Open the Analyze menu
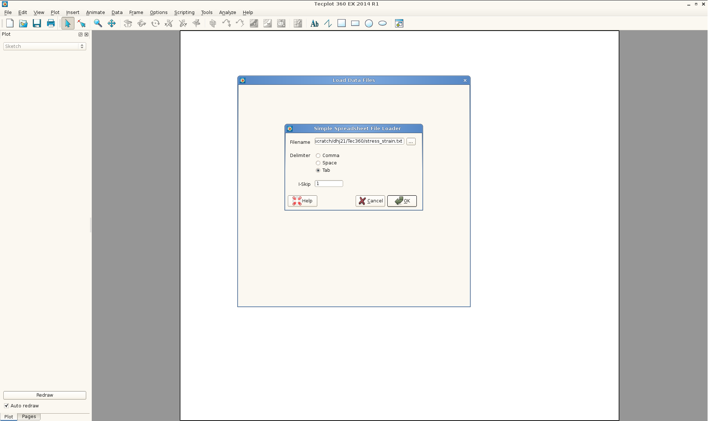Viewport: 712px width, 421px height. click(x=227, y=12)
